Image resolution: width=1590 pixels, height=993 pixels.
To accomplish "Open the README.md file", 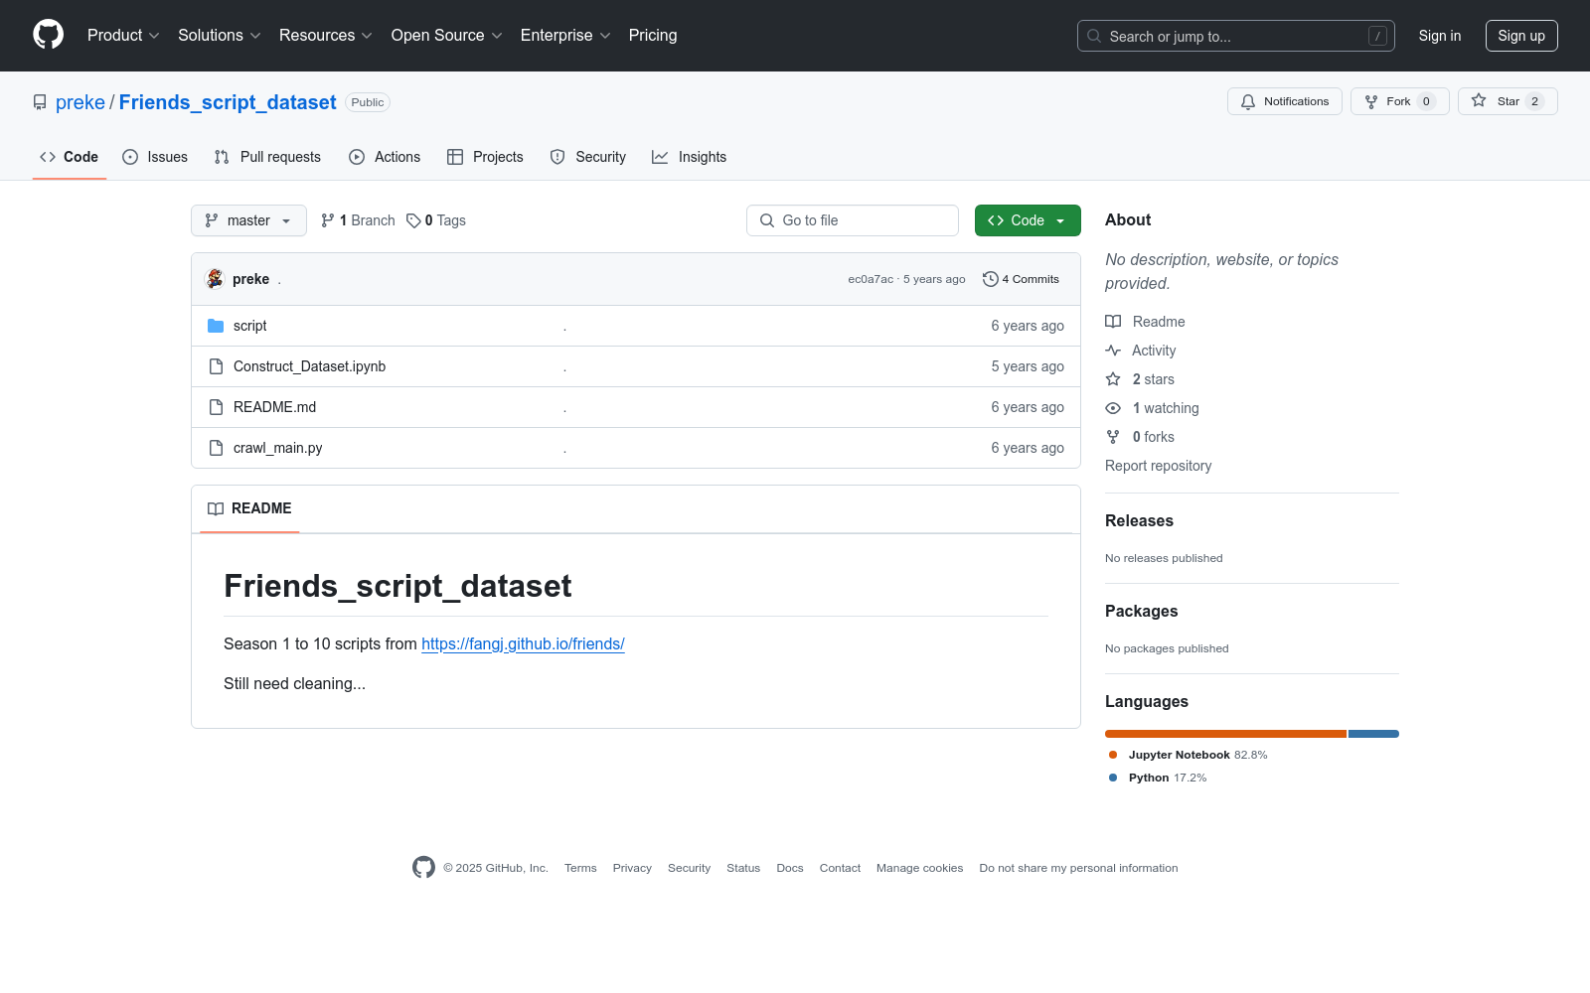I will [x=274, y=407].
